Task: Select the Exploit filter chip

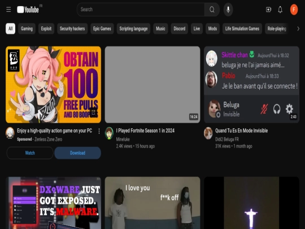Action: tap(46, 29)
